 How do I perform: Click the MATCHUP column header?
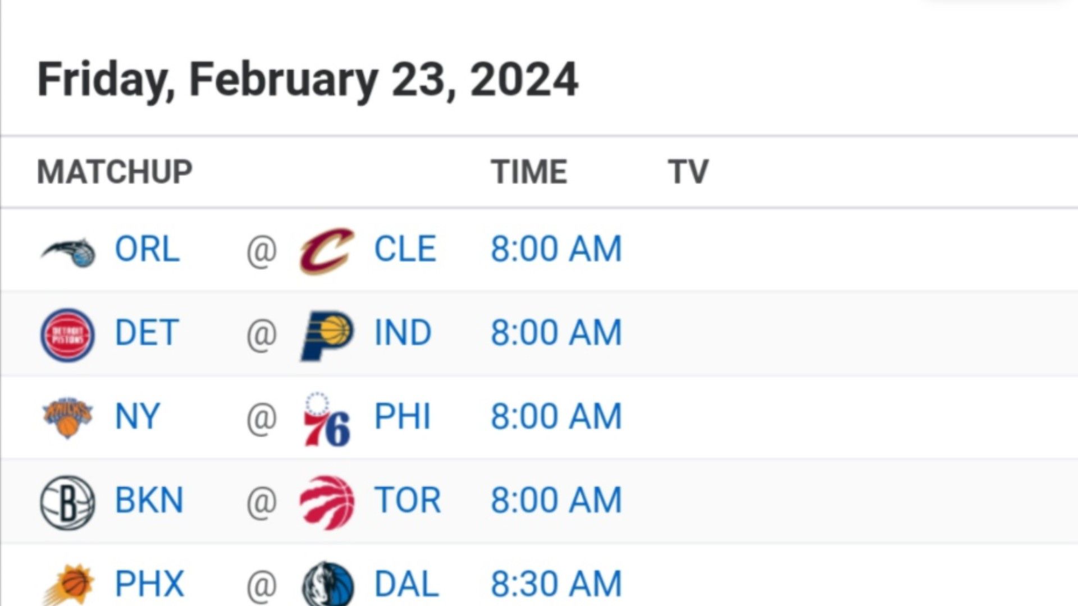coord(115,172)
